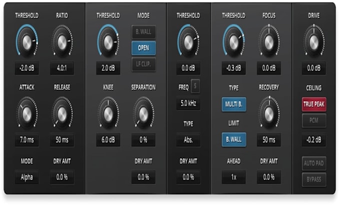340x206 pixels.
Task: Click the 7.0 ms attack value field
Action: point(27,140)
